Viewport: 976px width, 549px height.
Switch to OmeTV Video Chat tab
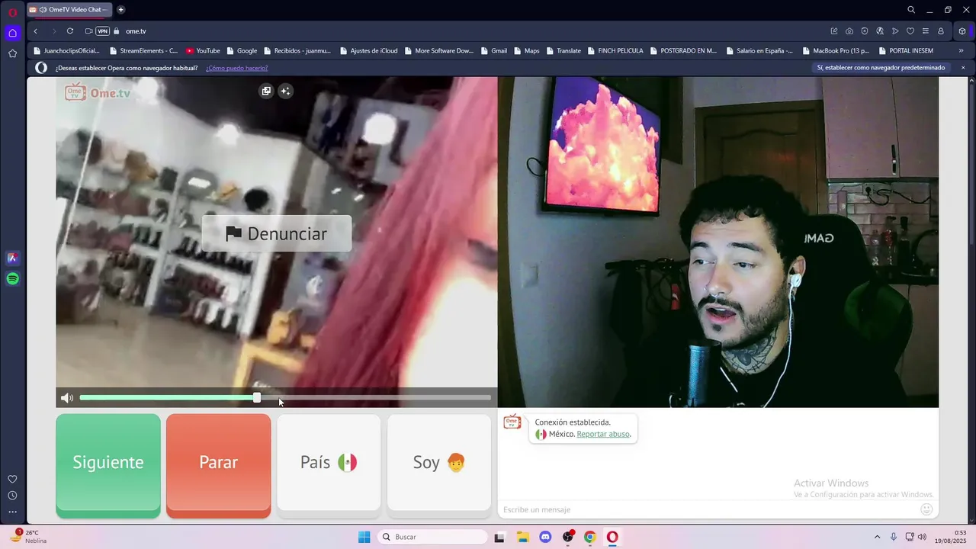69,10
